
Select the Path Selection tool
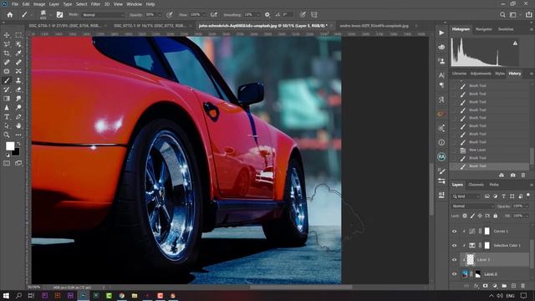pyautogui.click(x=7, y=125)
